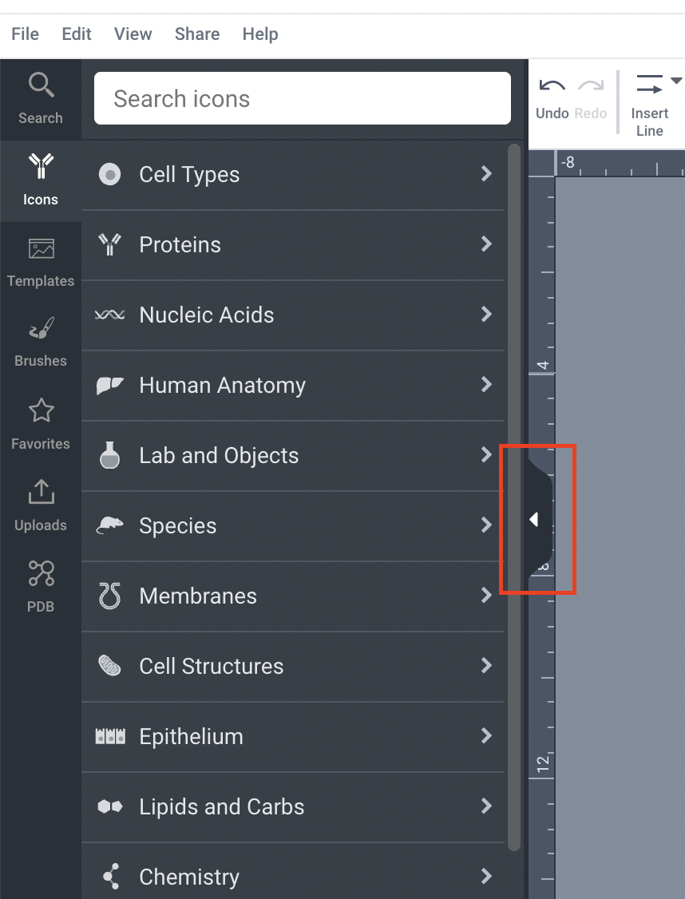This screenshot has height=899, width=685.
Task: Select the Search icon in the sidebar
Action: click(40, 96)
